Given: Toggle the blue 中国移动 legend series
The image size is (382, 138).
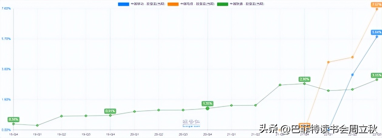Looking at the screenshot, I should pos(142,4).
